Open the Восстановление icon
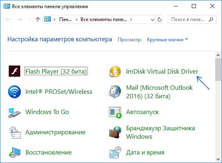This screenshot has height=163, width=222. click(14, 153)
